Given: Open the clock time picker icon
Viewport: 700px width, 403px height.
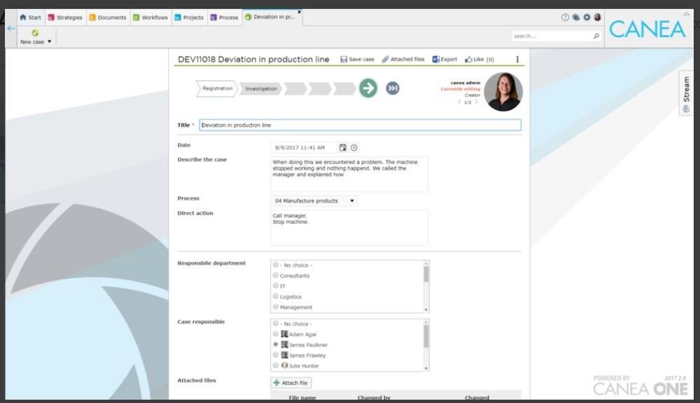Looking at the screenshot, I should tap(354, 147).
